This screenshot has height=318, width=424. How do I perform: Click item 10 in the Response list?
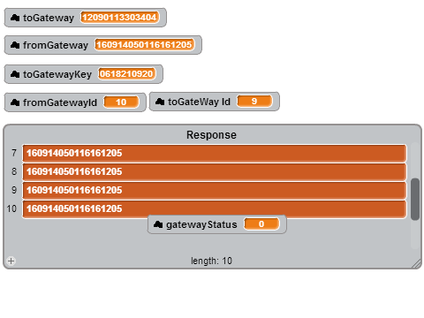click(x=215, y=208)
